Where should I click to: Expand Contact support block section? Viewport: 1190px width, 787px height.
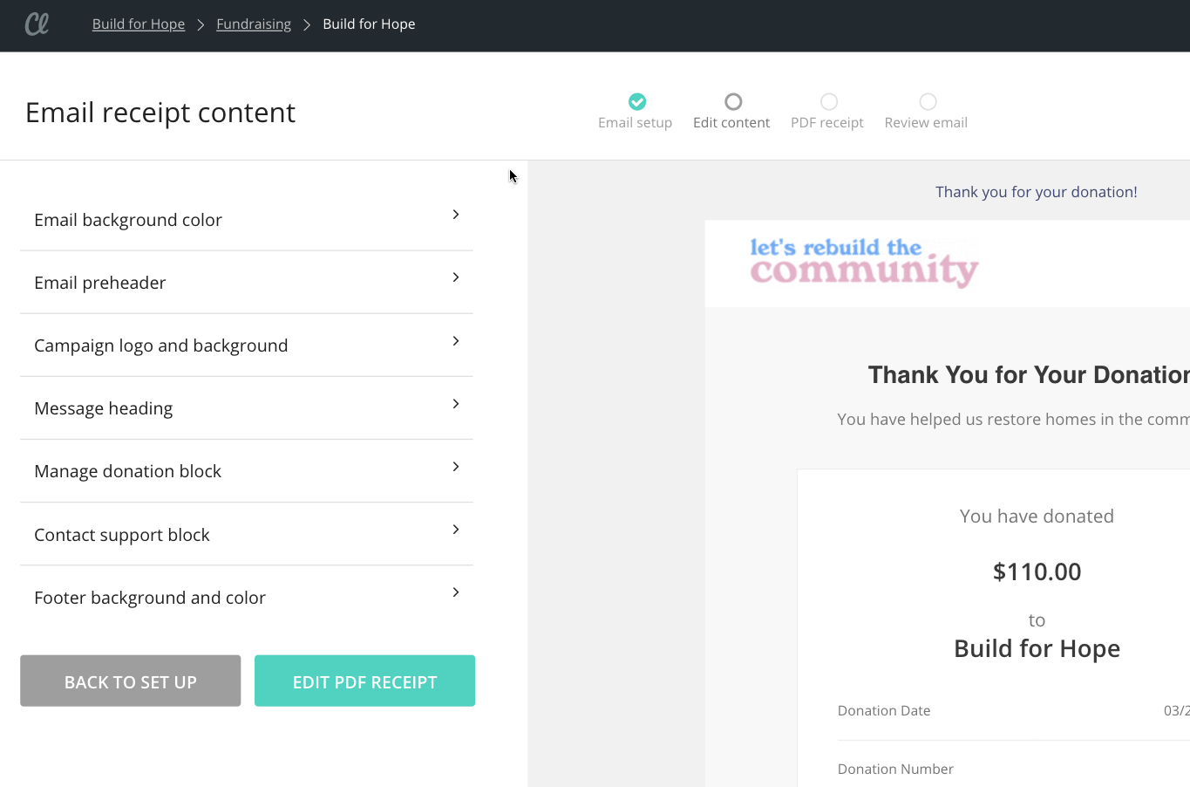tap(247, 535)
